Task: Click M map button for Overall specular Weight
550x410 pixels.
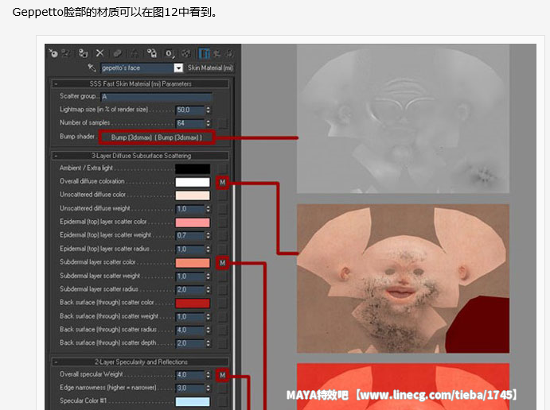Action: 222,375
